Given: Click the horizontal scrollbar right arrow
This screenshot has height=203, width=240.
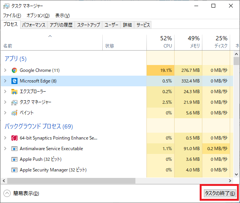Looking at the screenshot, I should pyautogui.click(x=230, y=181).
